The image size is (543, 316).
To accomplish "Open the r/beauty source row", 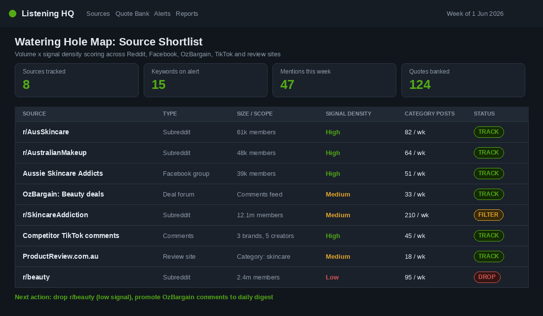I will tap(271, 277).
